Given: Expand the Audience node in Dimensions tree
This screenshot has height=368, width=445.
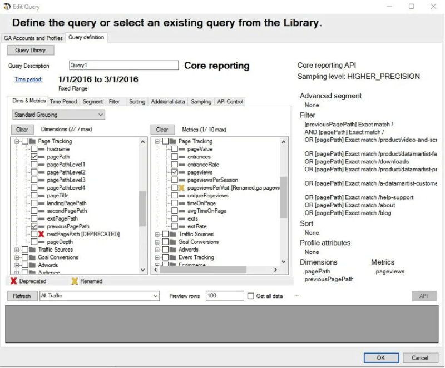Looking at the screenshot, I should [x=16, y=272].
